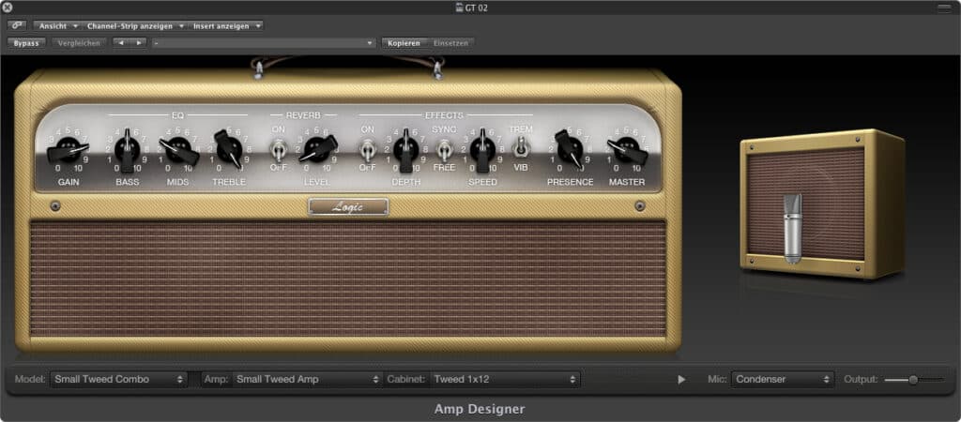The width and height of the screenshot is (961, 422).
Task: Click the PRESENCE knob
Action: coord(570,149)
